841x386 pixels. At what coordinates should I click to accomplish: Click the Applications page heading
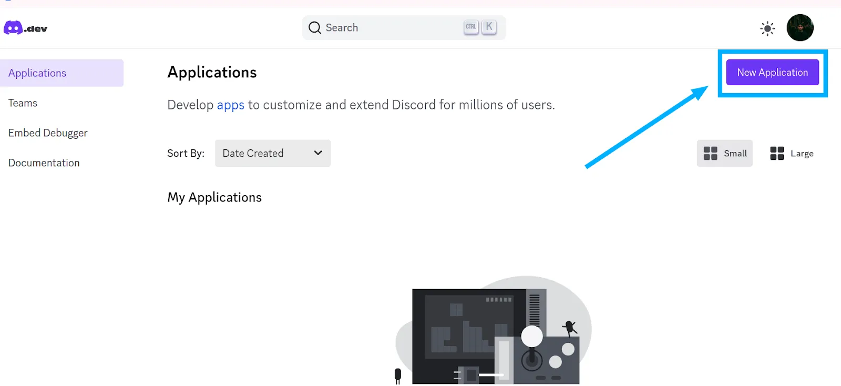click(x=212, y=72)
